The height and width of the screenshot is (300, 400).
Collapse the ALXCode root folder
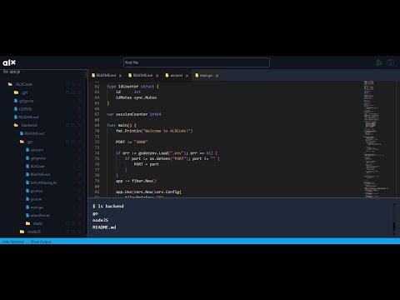pos(21,84)
